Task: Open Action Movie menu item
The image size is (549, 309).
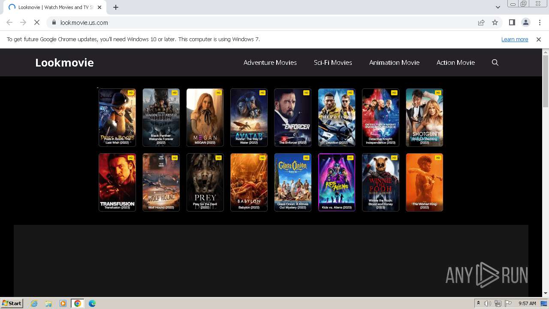Action: click(x=455, y=63)
